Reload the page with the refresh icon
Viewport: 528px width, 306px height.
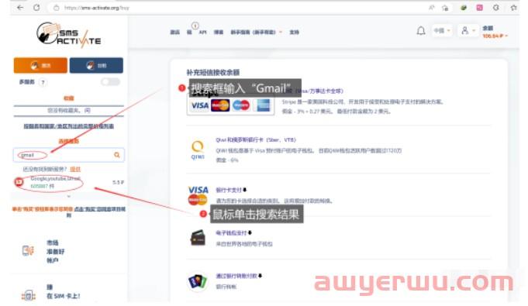click(36, 8)
